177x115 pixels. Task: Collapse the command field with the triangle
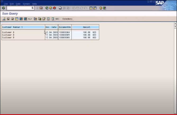[x=37, y=8]
